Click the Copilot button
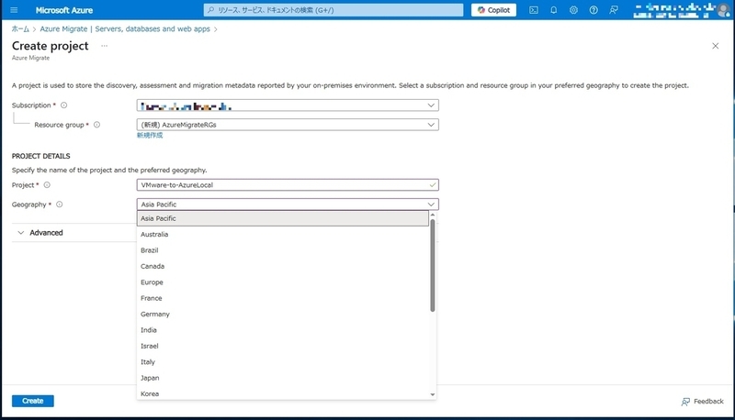735x420 pixels. tap(493, 10)
